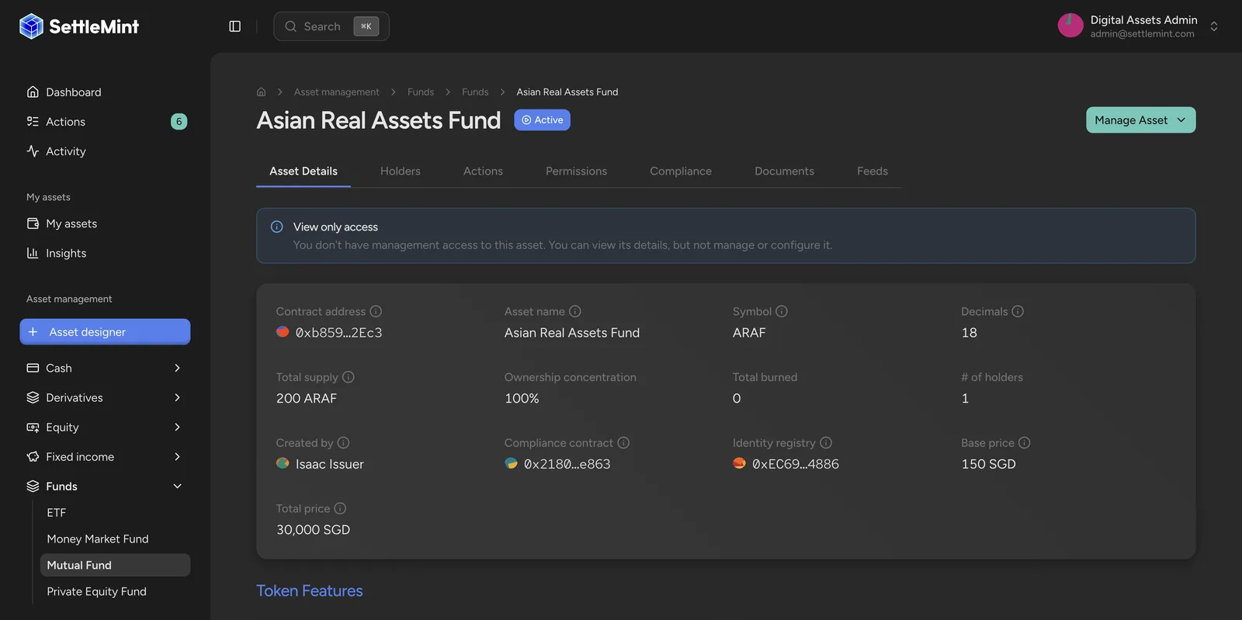Click the Dashboard house icon
This screenshot has height=620, width=1242.
33,92
